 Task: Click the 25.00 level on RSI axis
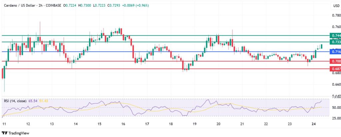coord(336,118)
